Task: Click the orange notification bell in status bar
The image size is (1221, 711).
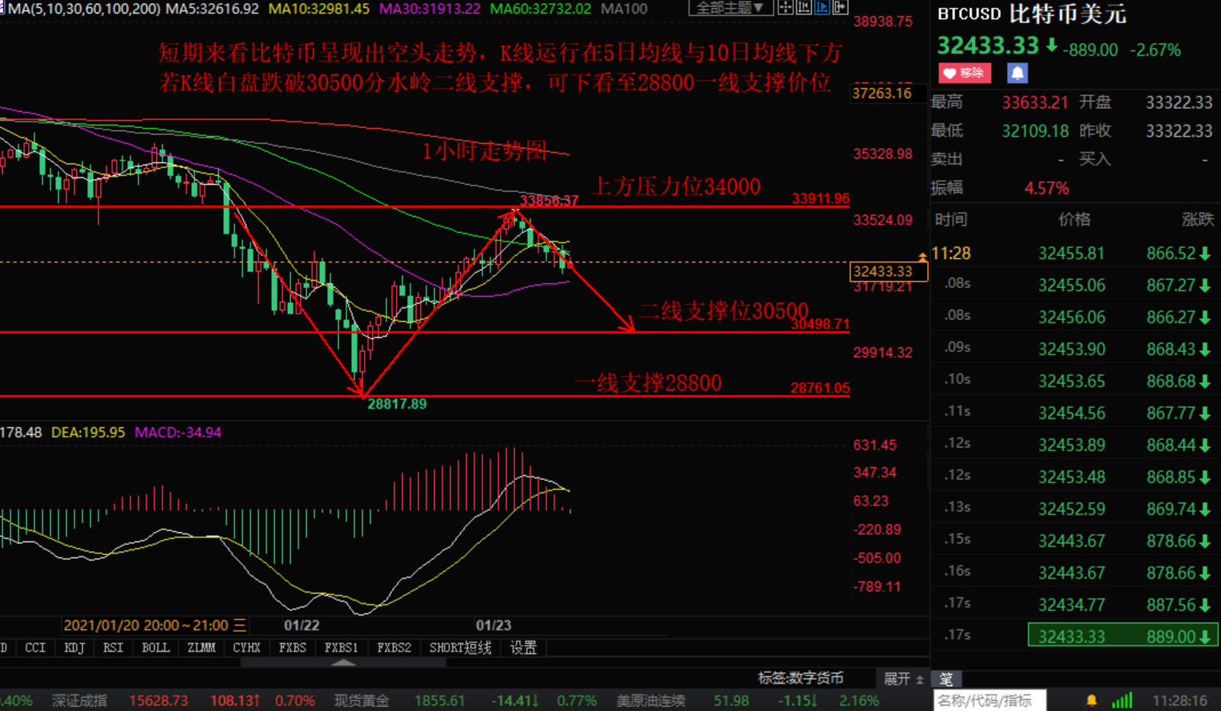Action: tap(1092, 700)
